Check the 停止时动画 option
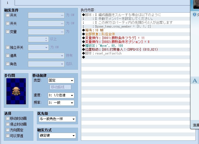This screenshot has height=144, width=199. click(x=7, y=124)
